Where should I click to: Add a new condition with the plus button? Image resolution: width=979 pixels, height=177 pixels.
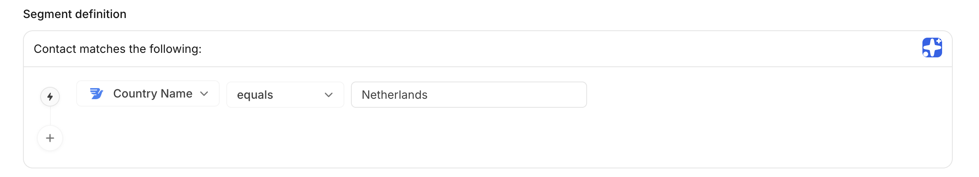pyautogui.click(x=50, y=138)
